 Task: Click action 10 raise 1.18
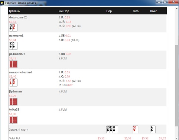click(x=65, y=22)
